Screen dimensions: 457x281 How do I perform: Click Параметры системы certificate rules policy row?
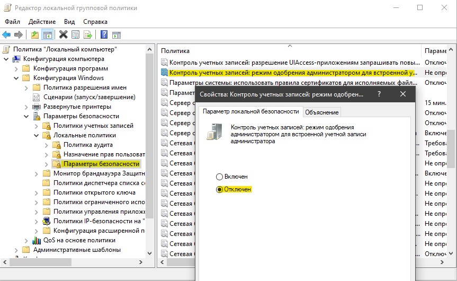293,83
